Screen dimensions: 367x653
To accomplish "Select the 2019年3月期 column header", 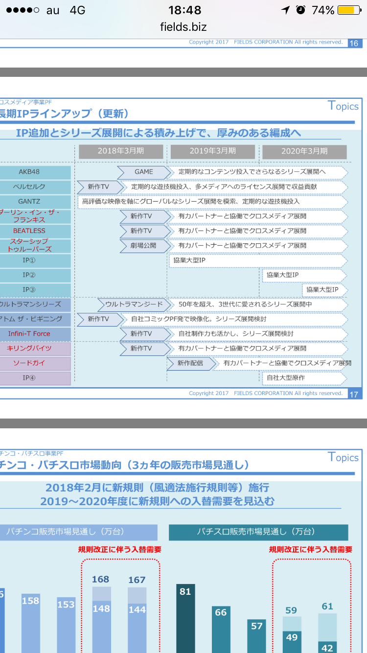I will tap(212, 151).
